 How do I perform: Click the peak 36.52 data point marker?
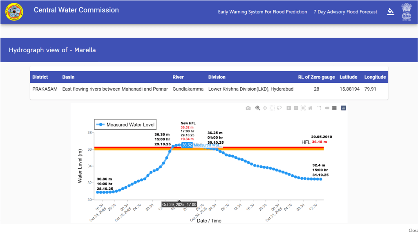pos(179,145)
